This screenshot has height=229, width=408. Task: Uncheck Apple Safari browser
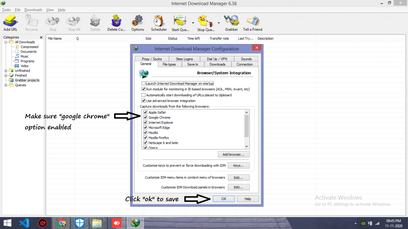pyautogui.click(x=145, y=113)
